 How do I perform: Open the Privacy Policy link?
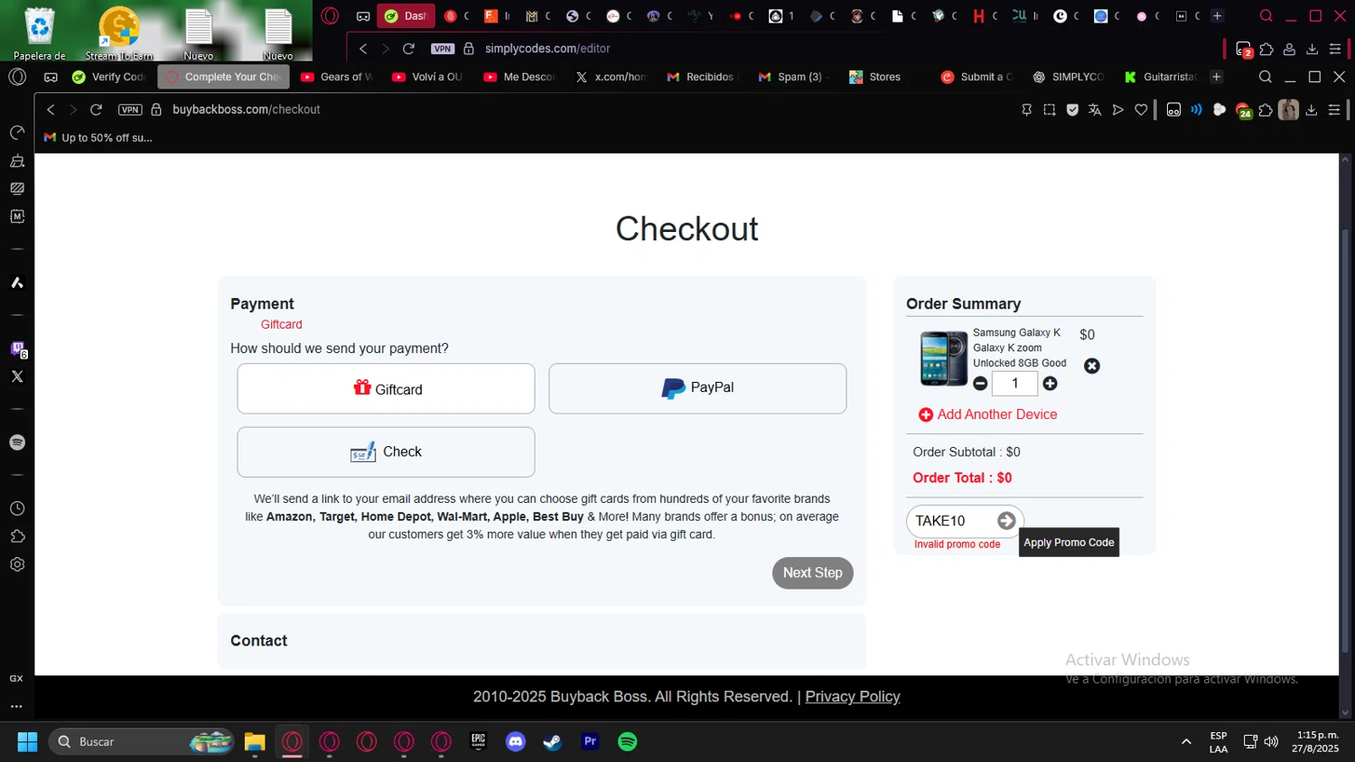coord(852,697)
